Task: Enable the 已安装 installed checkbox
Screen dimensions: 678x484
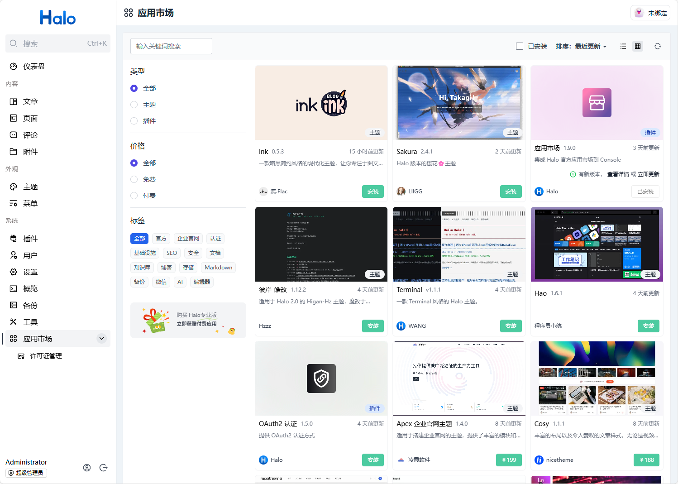Action: [520, 46]
